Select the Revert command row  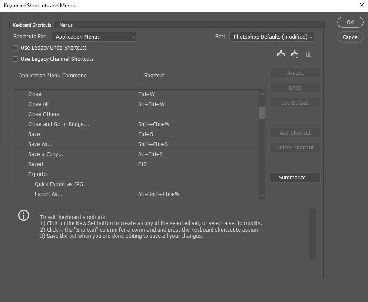(x=136, y=164)
